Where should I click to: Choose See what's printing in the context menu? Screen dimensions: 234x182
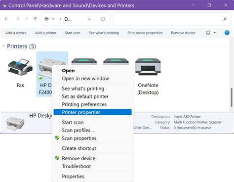[x=92, y=89]
